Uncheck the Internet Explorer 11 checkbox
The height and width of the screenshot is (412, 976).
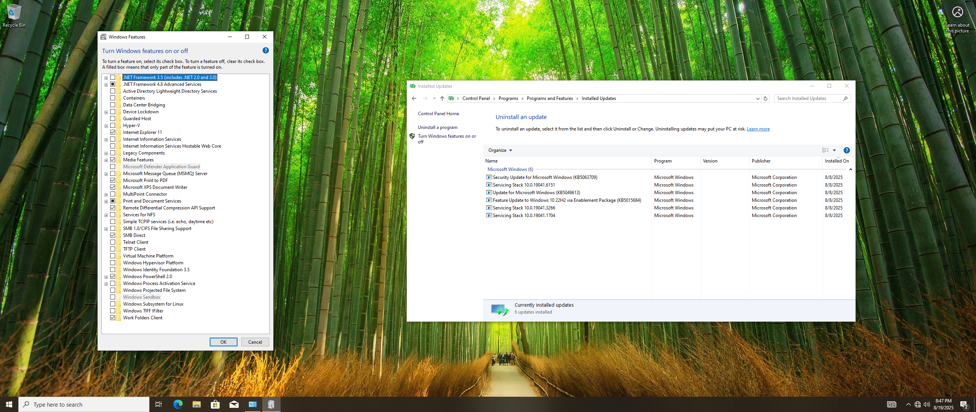[x=113, y=132]
